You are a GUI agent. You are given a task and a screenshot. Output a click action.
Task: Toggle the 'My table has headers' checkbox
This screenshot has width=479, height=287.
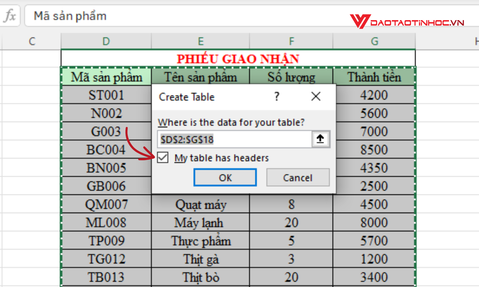(163, 158)
